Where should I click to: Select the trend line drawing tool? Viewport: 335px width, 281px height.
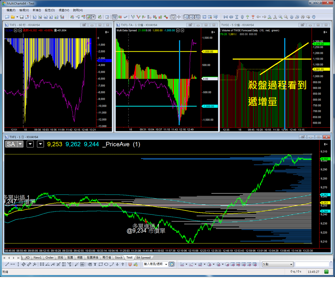[7, 264]
